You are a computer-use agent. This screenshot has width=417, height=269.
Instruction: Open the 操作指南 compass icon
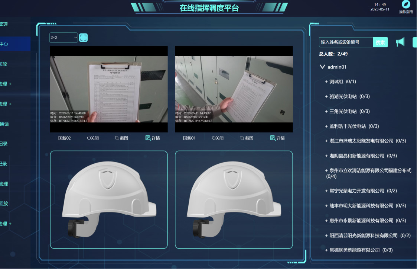(406, 4)
